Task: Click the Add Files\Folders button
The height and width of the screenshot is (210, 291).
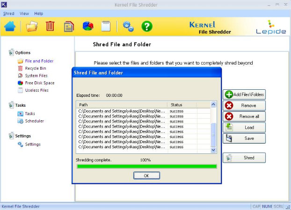Action: [244, 94]
